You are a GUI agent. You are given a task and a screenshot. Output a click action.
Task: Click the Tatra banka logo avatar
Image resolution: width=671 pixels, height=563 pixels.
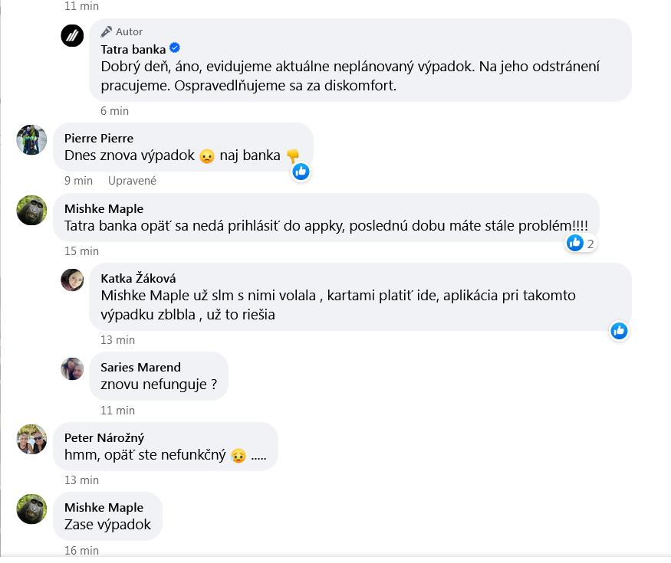click(72, 35)
